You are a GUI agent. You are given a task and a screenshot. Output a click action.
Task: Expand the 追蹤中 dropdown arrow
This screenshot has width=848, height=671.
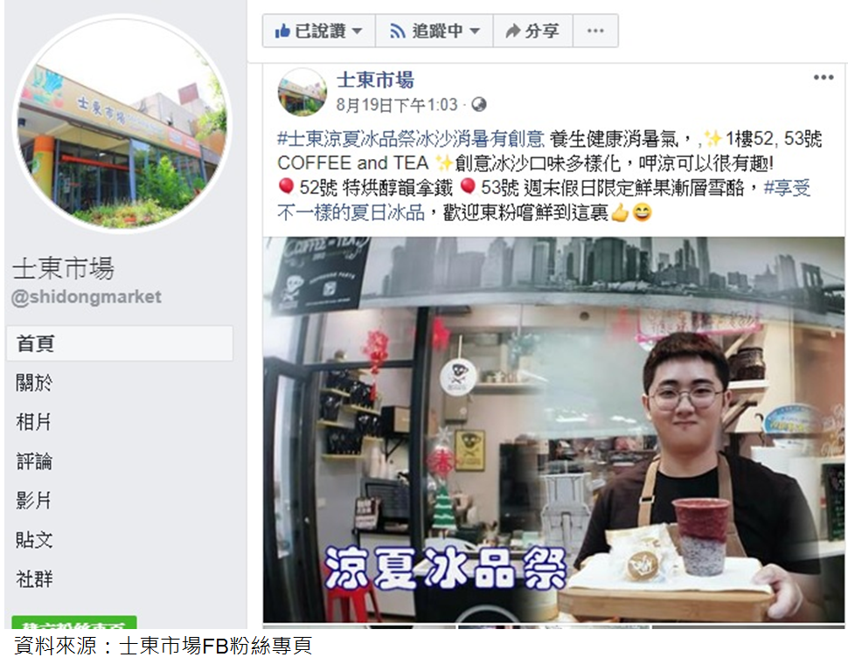475,31
